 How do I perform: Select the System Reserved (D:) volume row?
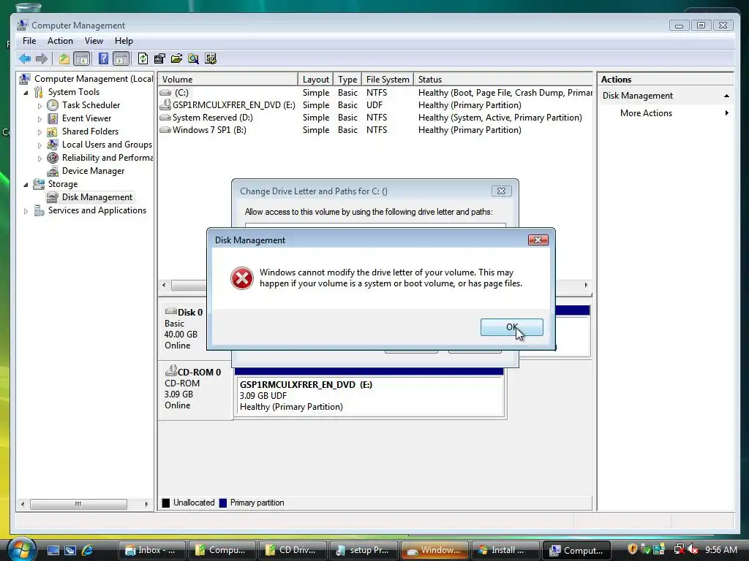(375, 118)
